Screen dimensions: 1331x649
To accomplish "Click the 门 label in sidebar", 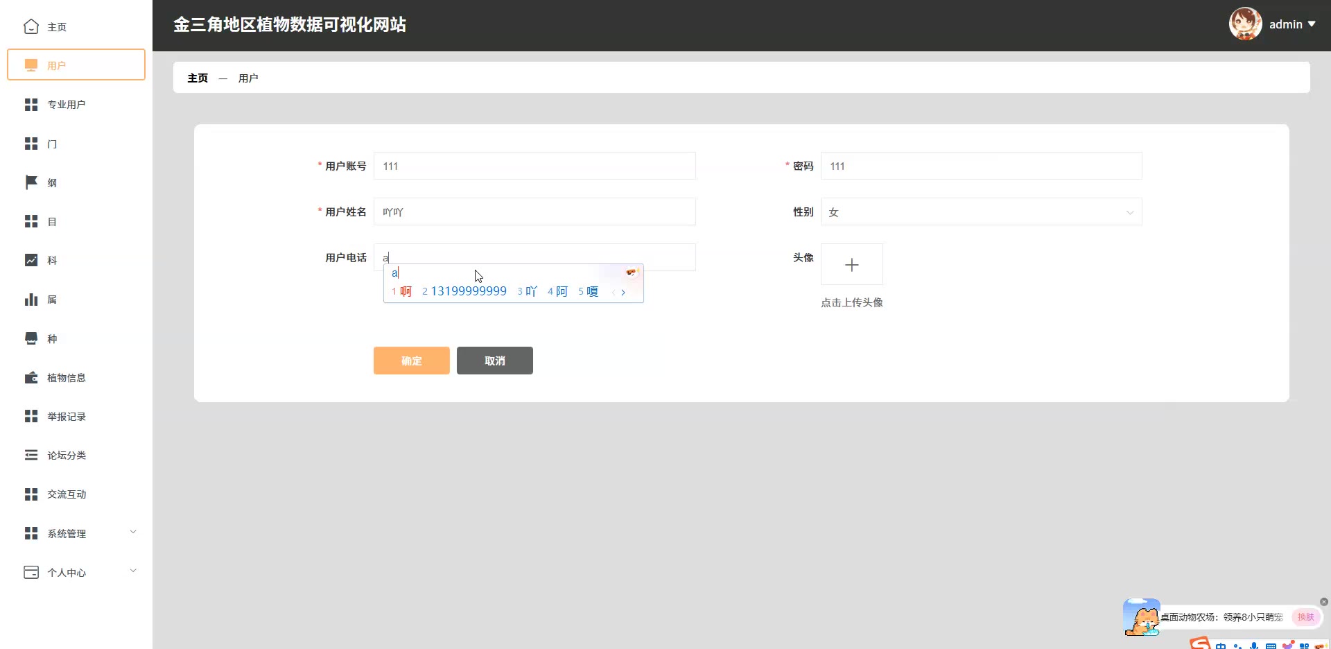I will point(52,144).
